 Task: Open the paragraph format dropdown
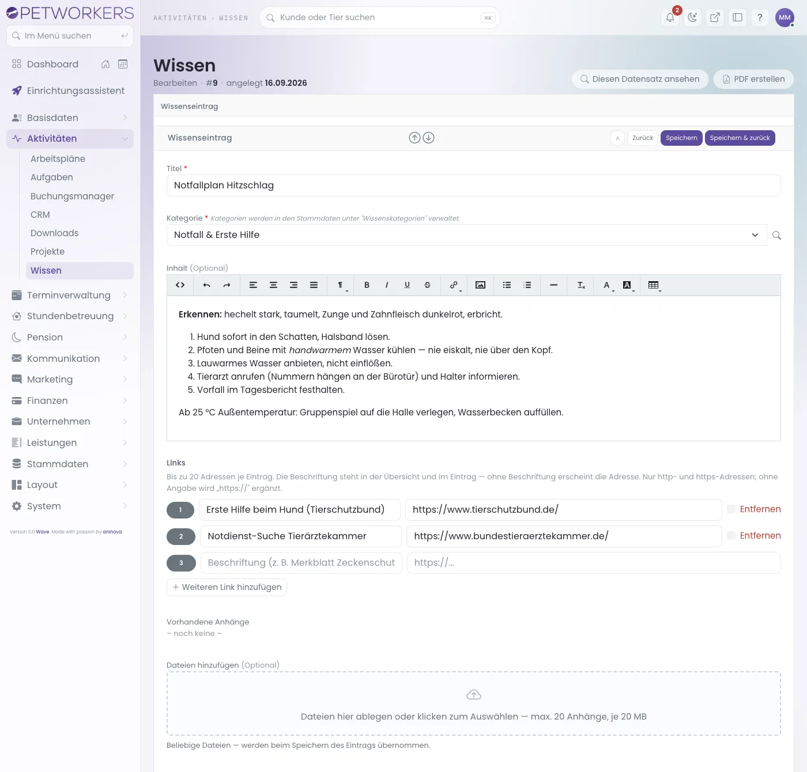[x=341, y=285]
